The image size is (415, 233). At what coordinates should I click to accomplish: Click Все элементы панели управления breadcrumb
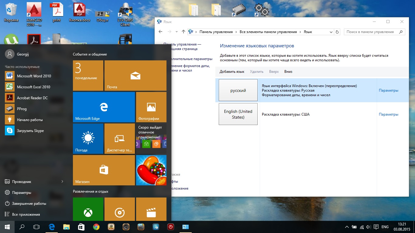point(268,32)
